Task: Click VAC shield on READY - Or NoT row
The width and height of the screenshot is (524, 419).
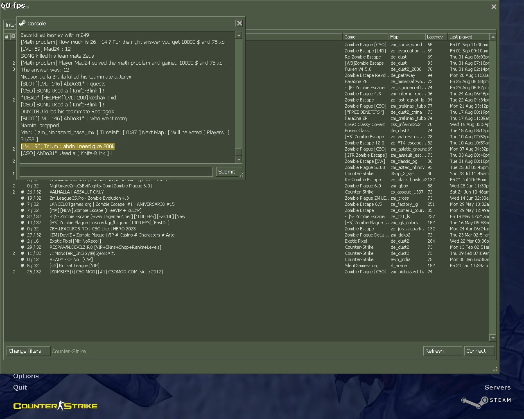Action: click(x=22, y=259)
